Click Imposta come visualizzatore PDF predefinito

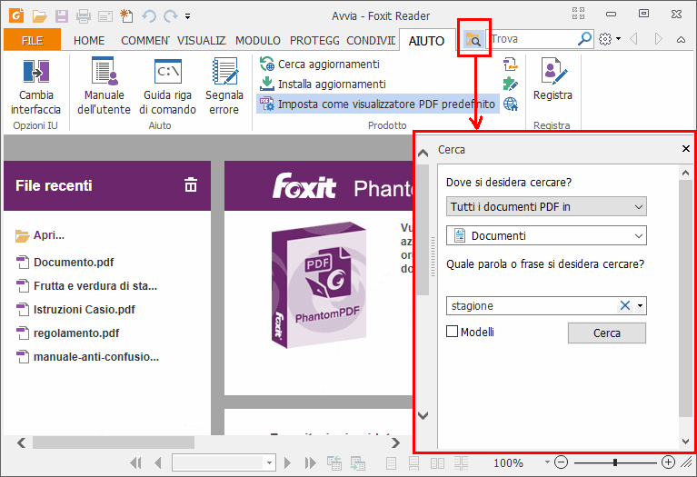[x=378, y=104]
